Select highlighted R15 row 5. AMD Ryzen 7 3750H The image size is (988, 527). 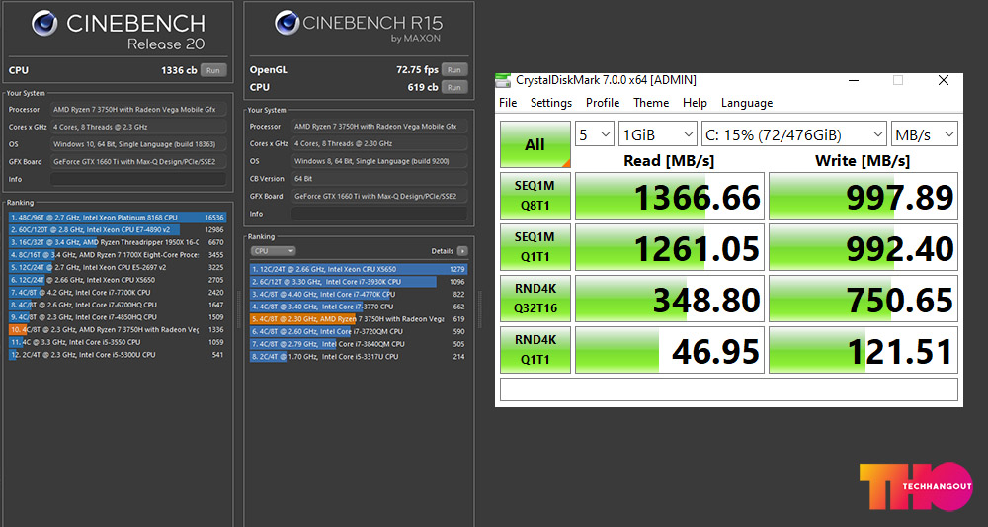(359, 319)
